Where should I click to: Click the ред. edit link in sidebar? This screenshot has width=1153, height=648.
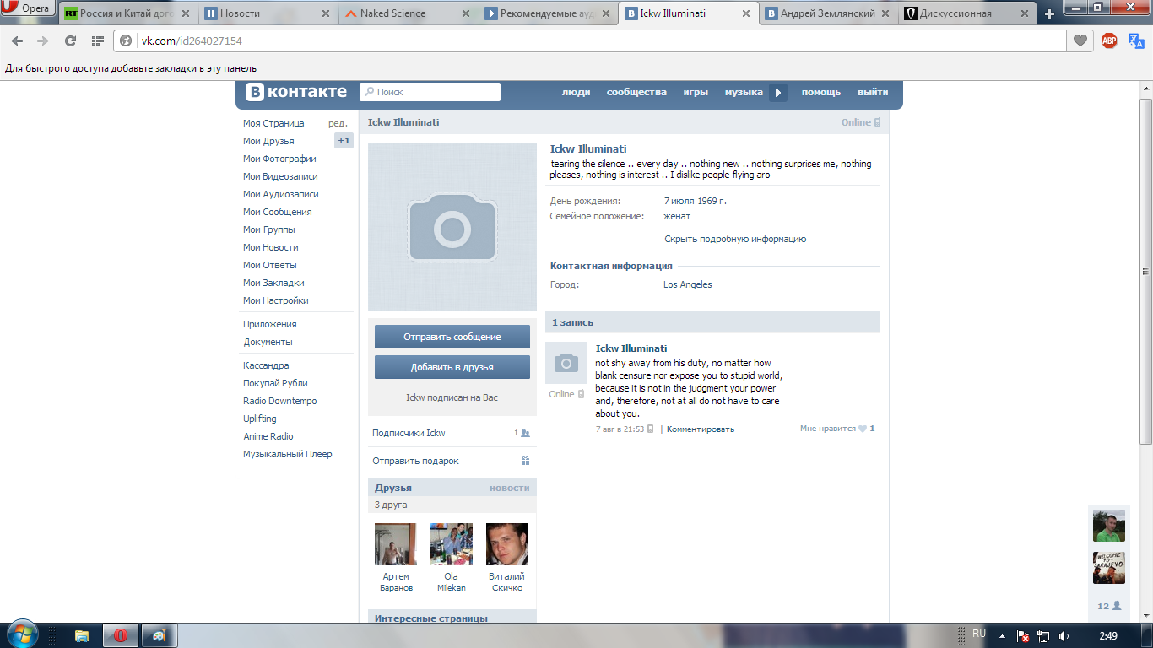click(x=338, y=123)
